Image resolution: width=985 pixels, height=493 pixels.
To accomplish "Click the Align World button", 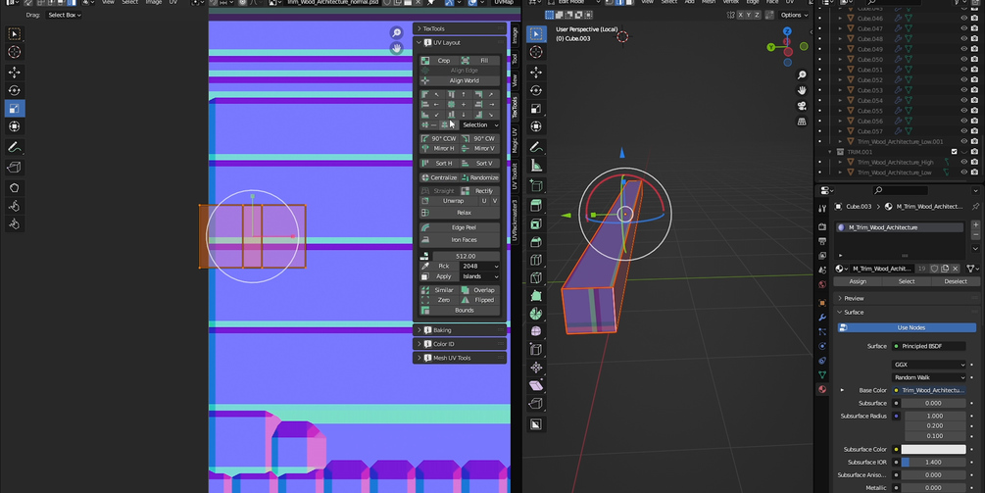I will tap(460, 80).
